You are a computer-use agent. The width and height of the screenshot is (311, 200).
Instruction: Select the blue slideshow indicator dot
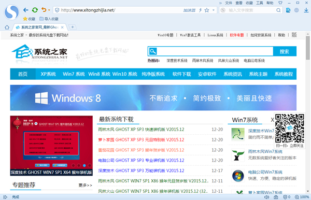(84, 165)
